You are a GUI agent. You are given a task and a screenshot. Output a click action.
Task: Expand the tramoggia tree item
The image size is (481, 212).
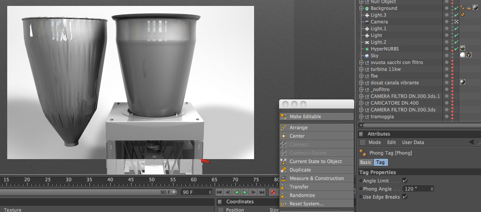point(361,117)
